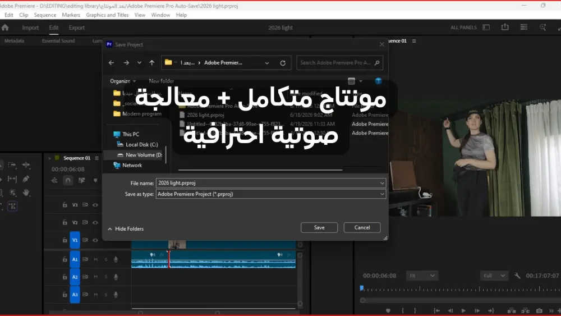The height and width of the screenshot is (316, 561).
Task: Switch to the Import workspace tab
Action: [30, 28]
